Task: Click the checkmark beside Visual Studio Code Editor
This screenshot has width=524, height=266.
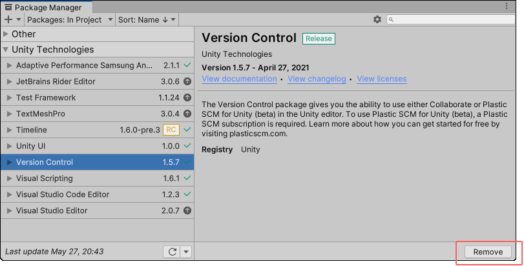Action: (187, 194)
